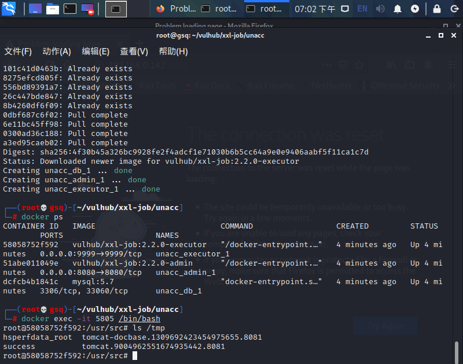Open the notifications bell icon
The image size is (463, 364).
(x=398, y=9)
